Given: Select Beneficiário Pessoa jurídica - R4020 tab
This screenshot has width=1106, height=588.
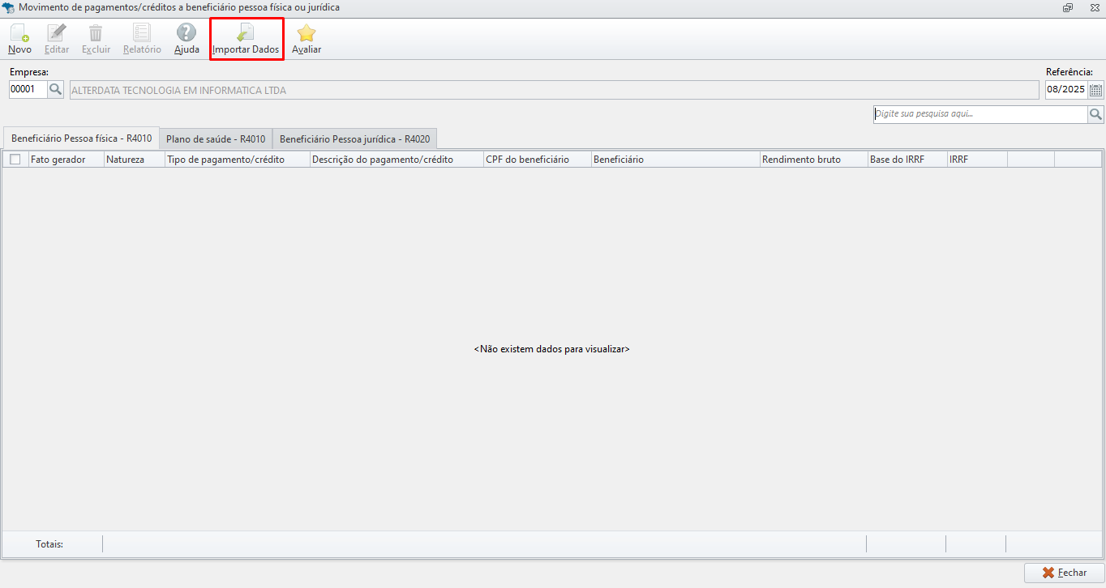Looking at the screenshot, I should 354,138.
